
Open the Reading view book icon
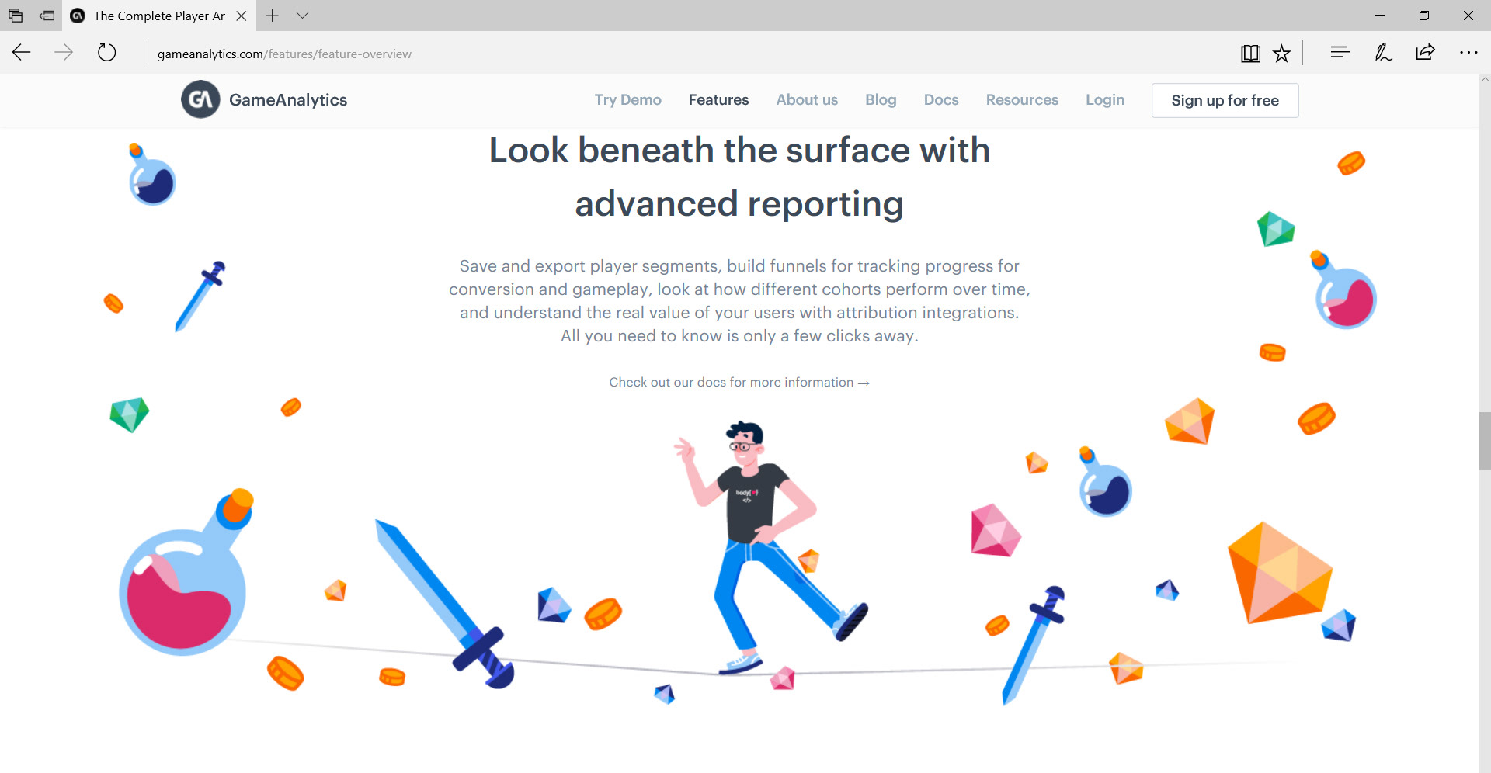1250,53
